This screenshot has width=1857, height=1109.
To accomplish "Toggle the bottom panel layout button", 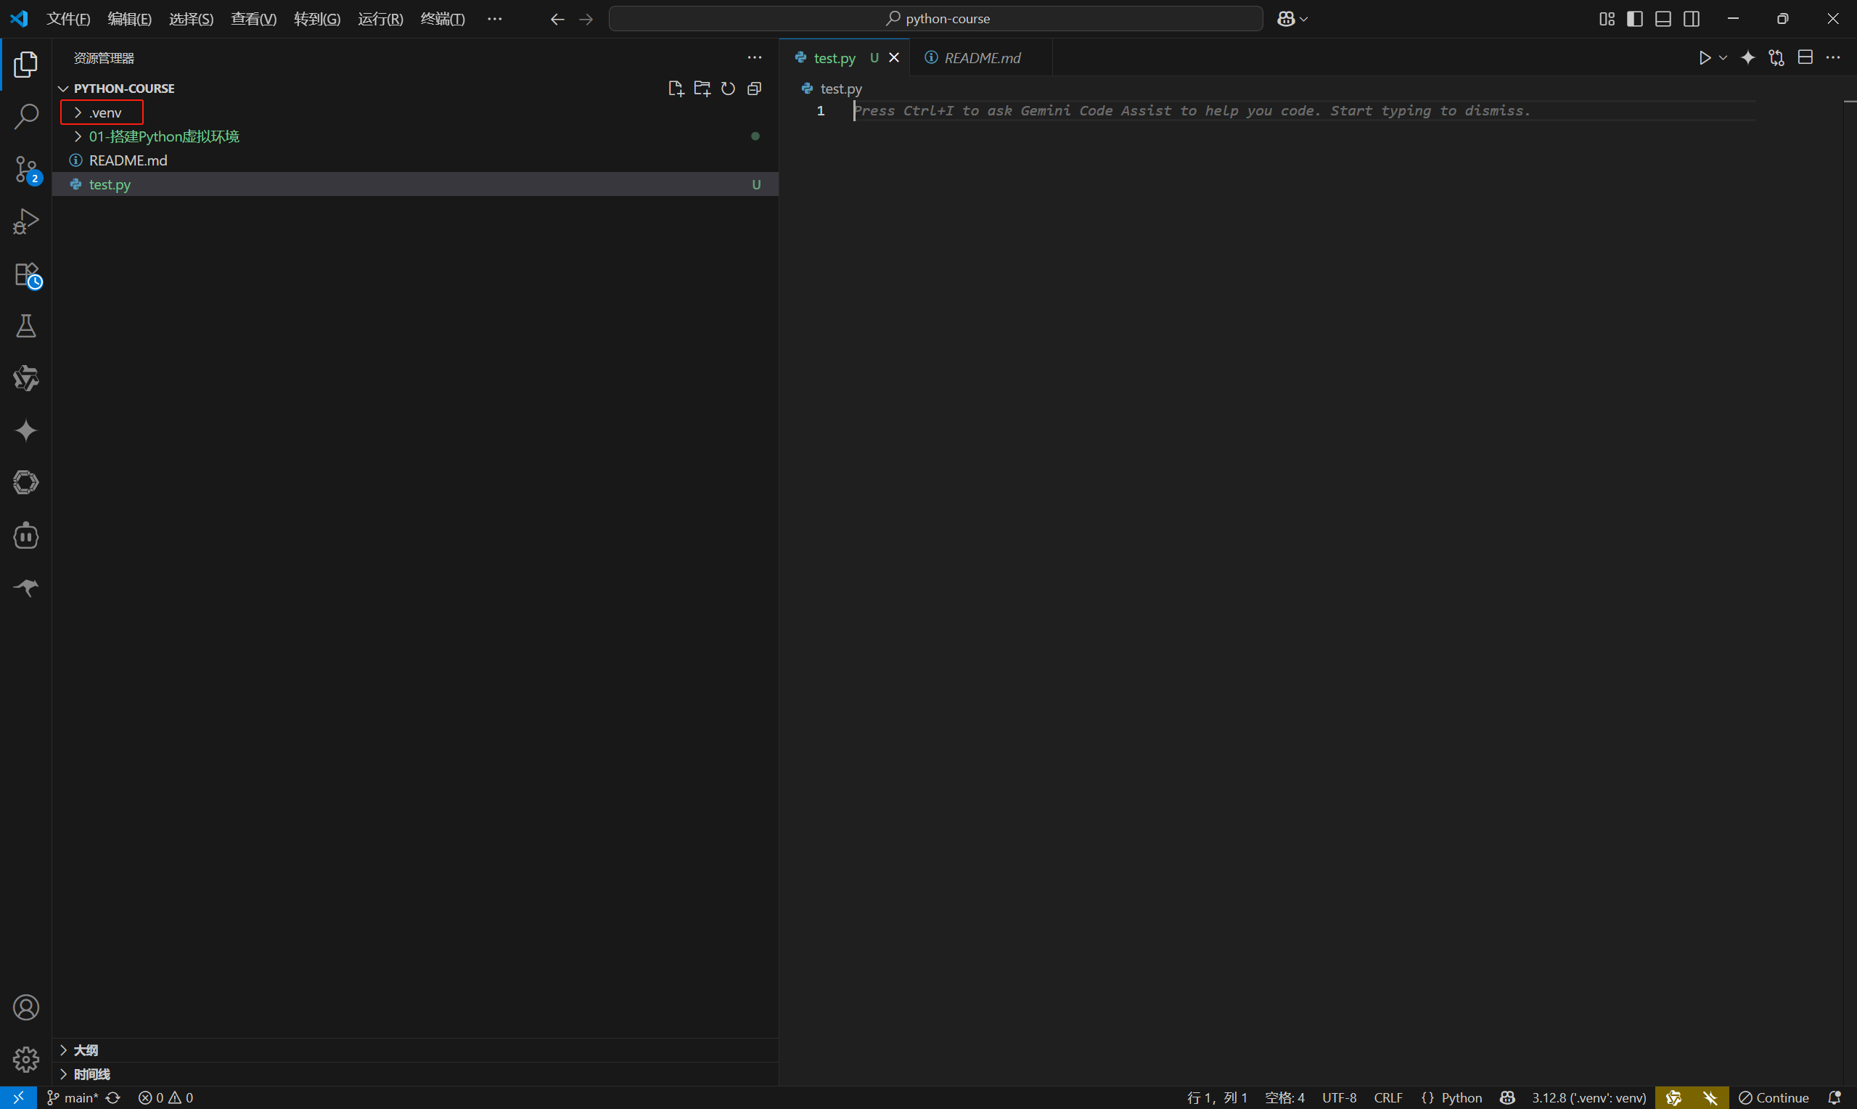I will pyautogui.click(x=1663, y=19).
